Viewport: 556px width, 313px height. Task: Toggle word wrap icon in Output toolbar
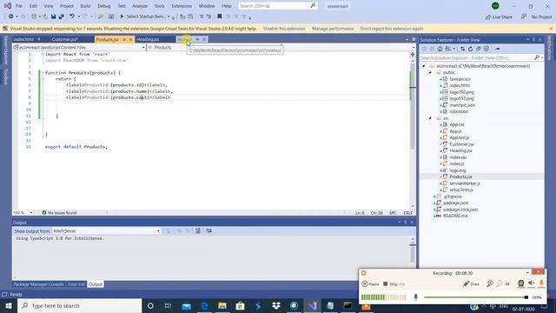[x=208, y=231]
